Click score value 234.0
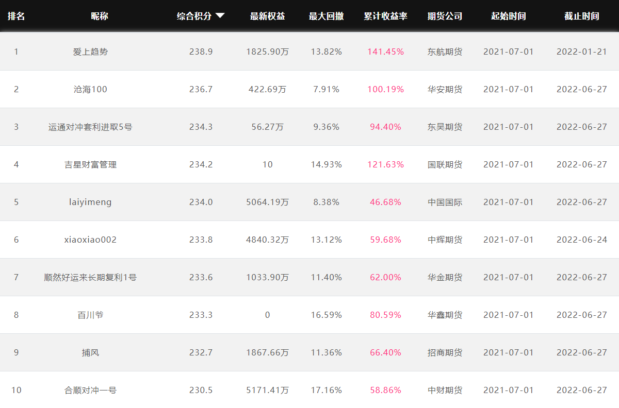The height and width of the screenshot is (408, 619). pyautogui.click(x=201, y=202)
